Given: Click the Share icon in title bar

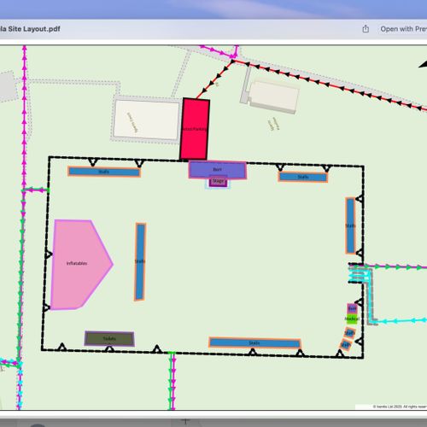Looking at the screenshot, I should click(366, 29).
